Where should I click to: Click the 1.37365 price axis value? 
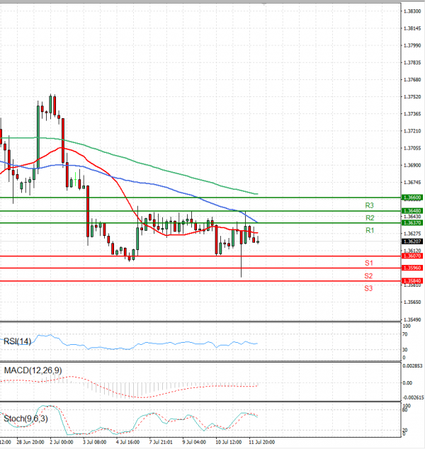[x=412, y=114]
